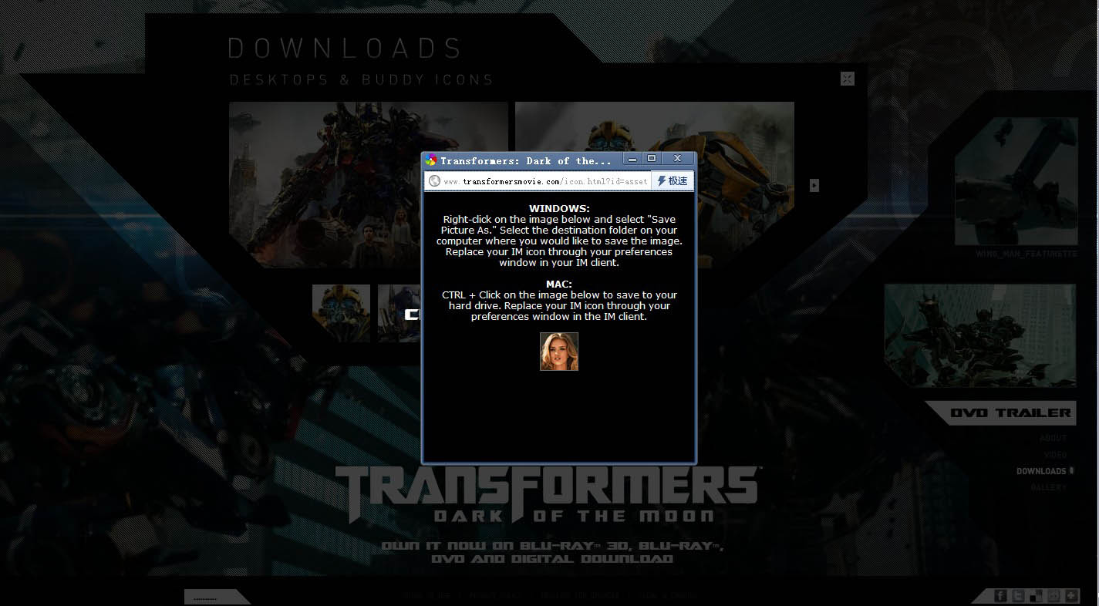Image resolution: width=1099 pixels, height=606 pixels.
Task: Click the lightning speed-mode button in the address bar
Action: point(673,180)
